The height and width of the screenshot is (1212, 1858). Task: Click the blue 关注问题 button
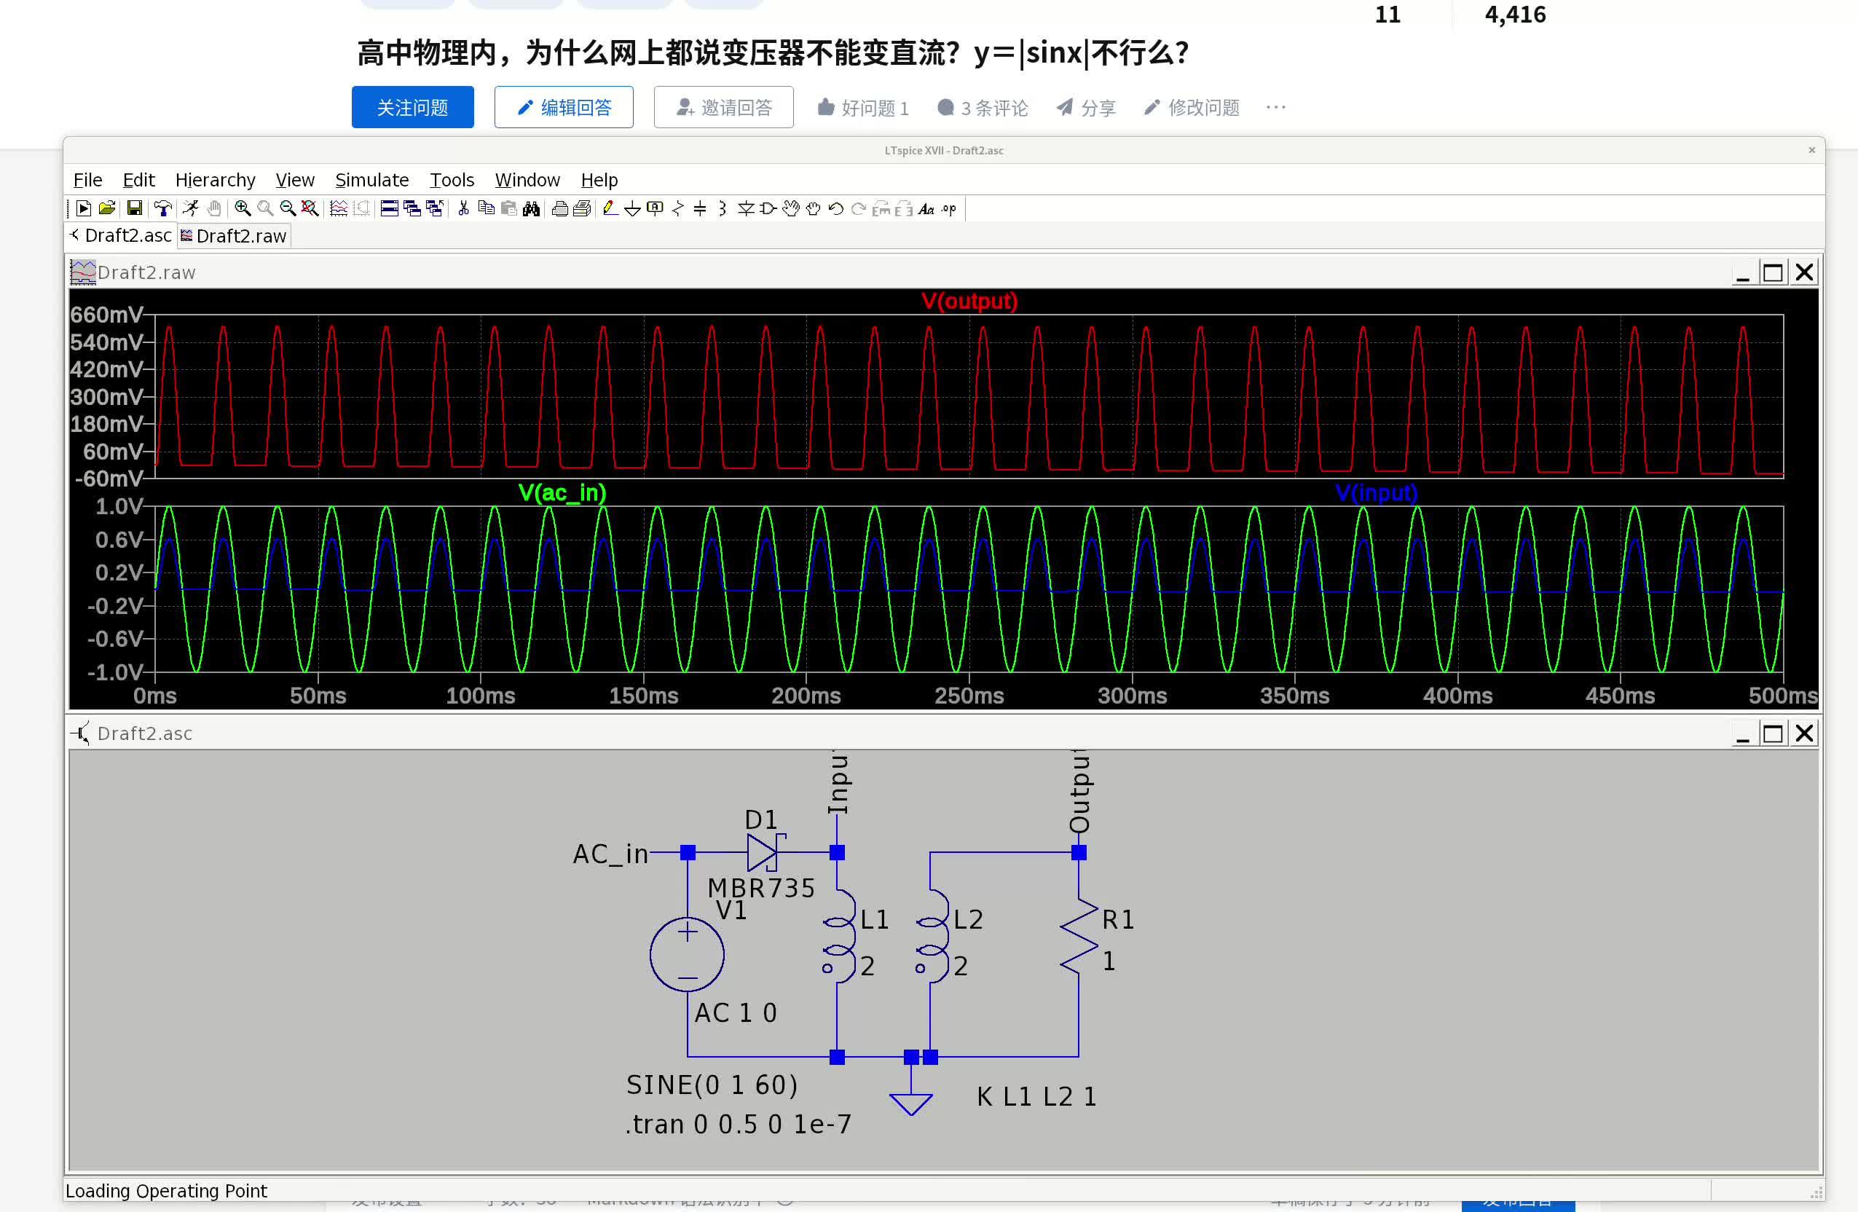pos(412,107)
